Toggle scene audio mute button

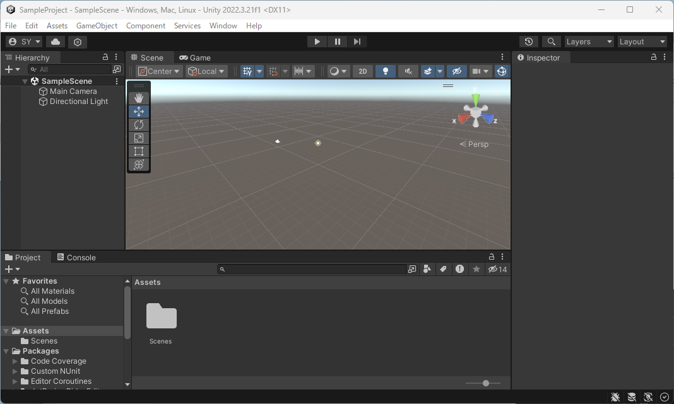pyautogui.click(x=408, y=71)
